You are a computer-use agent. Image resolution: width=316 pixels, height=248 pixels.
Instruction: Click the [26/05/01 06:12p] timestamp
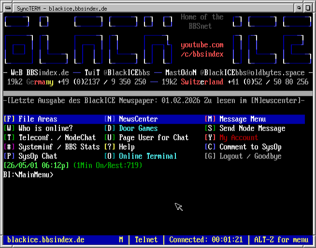(36, 165)
